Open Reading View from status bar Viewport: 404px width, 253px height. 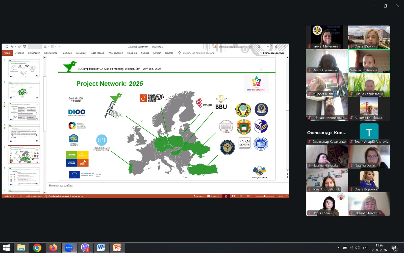pos(241,196)
